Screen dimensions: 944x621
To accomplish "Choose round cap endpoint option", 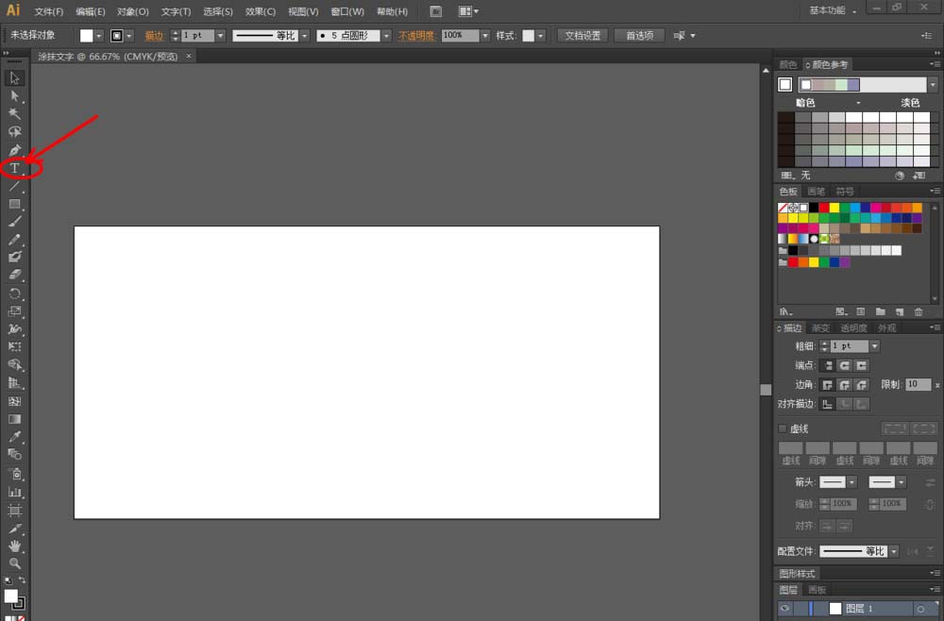I will (845, 365).
